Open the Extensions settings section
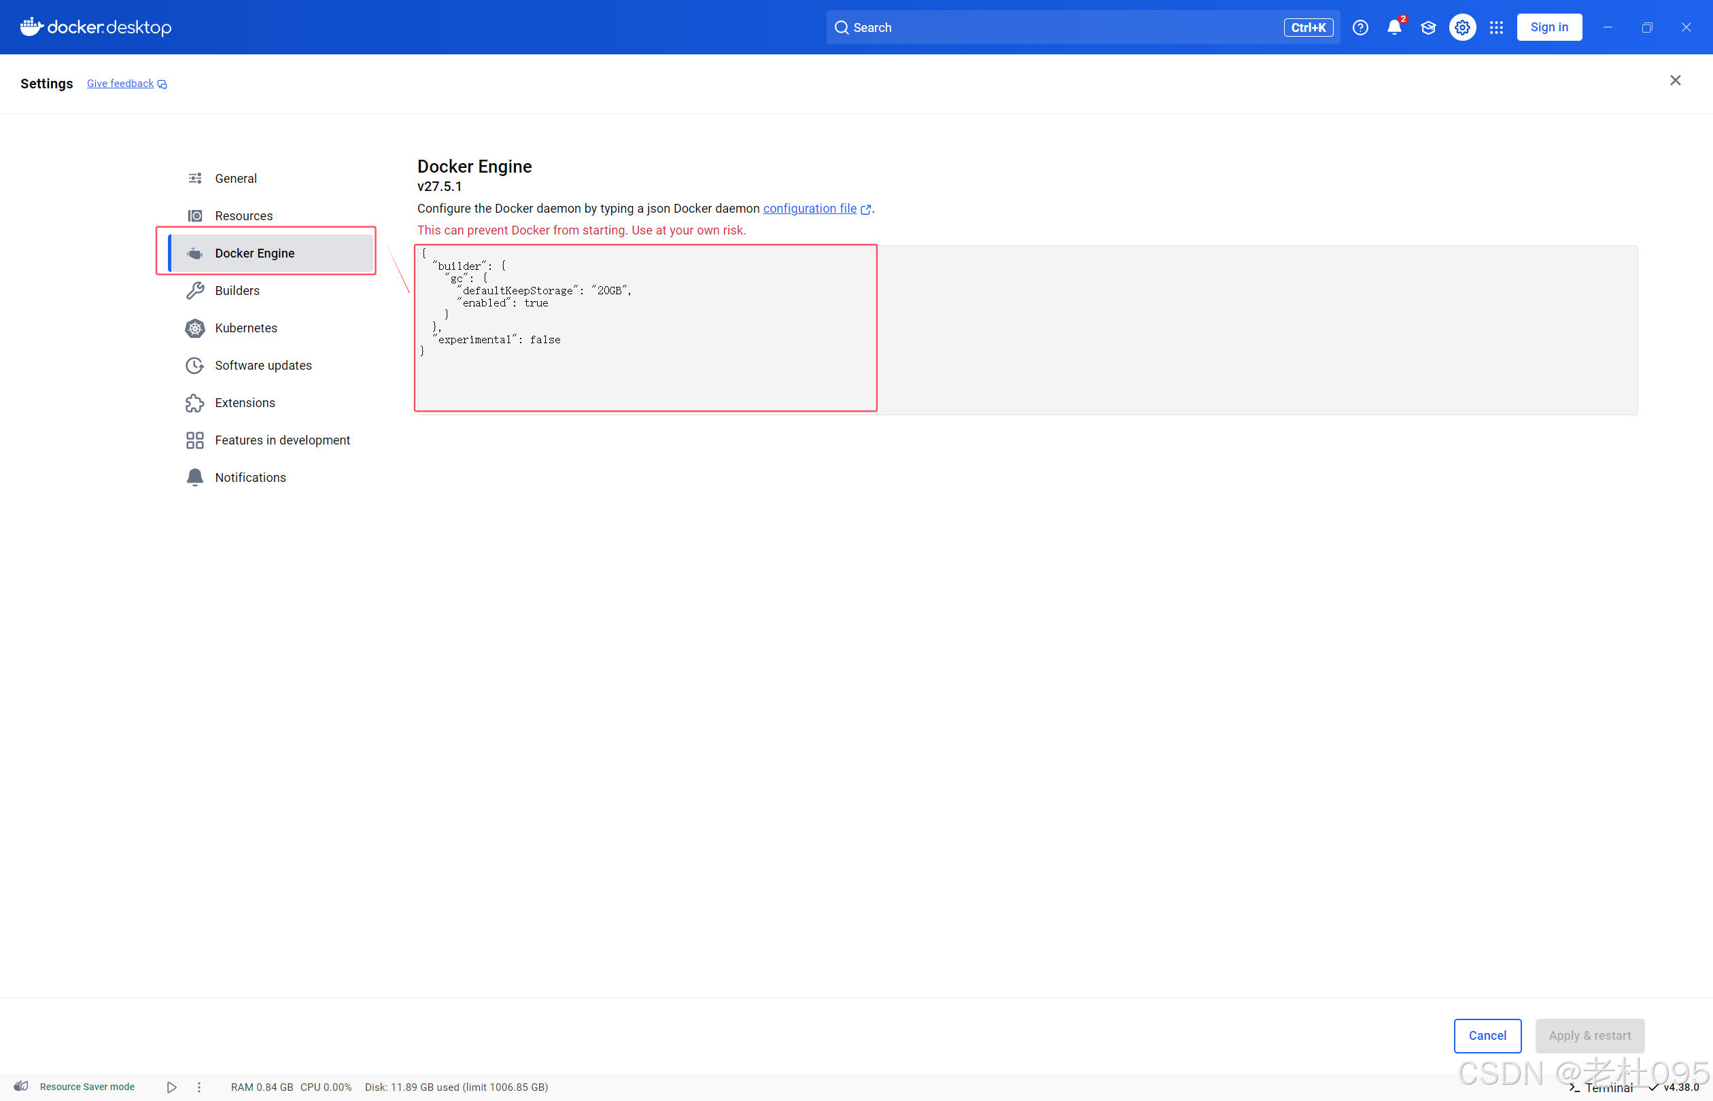Image resolution: width=1713 pixels, height=1101 pixels. pos(245,402)
